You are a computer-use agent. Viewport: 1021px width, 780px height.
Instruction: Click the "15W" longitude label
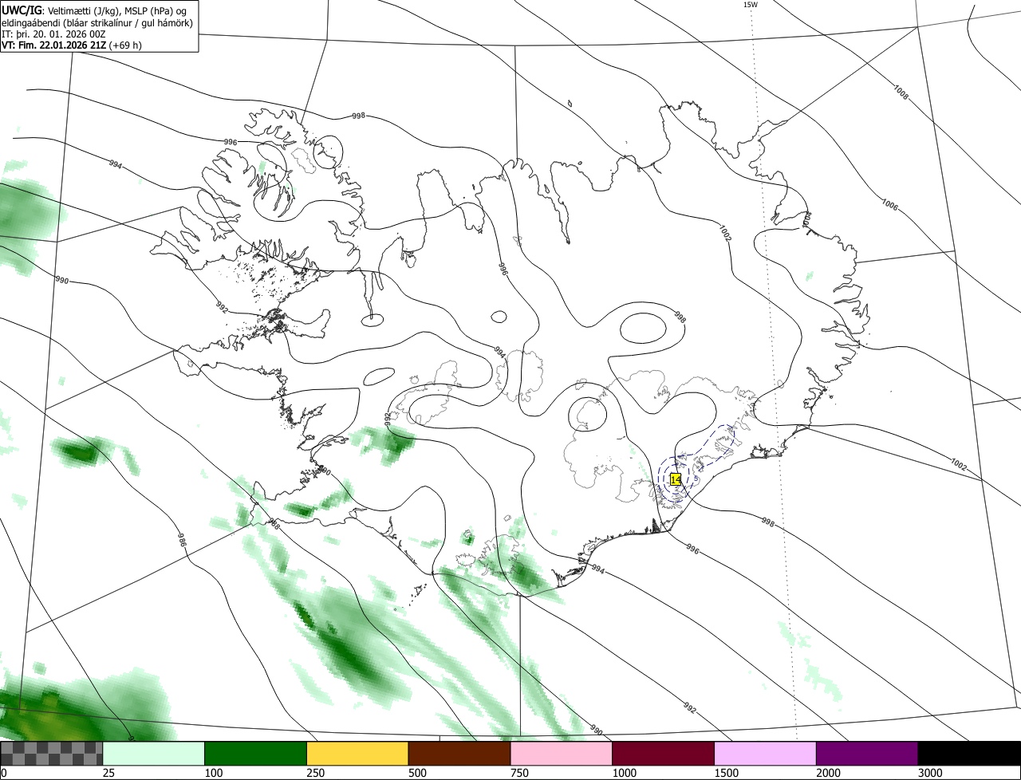pos(750,5)
